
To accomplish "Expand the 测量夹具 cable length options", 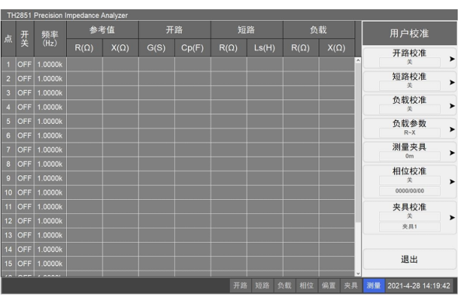I will click(x=451, y=153).
